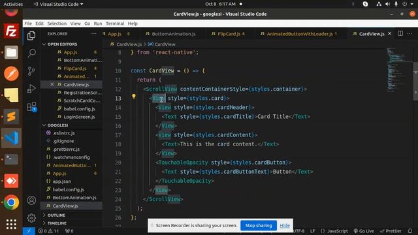Screen dimensions: 418x235
Task: Launch FileZilla from the dock
Action: pyautogui.click(x=11, y=31)
